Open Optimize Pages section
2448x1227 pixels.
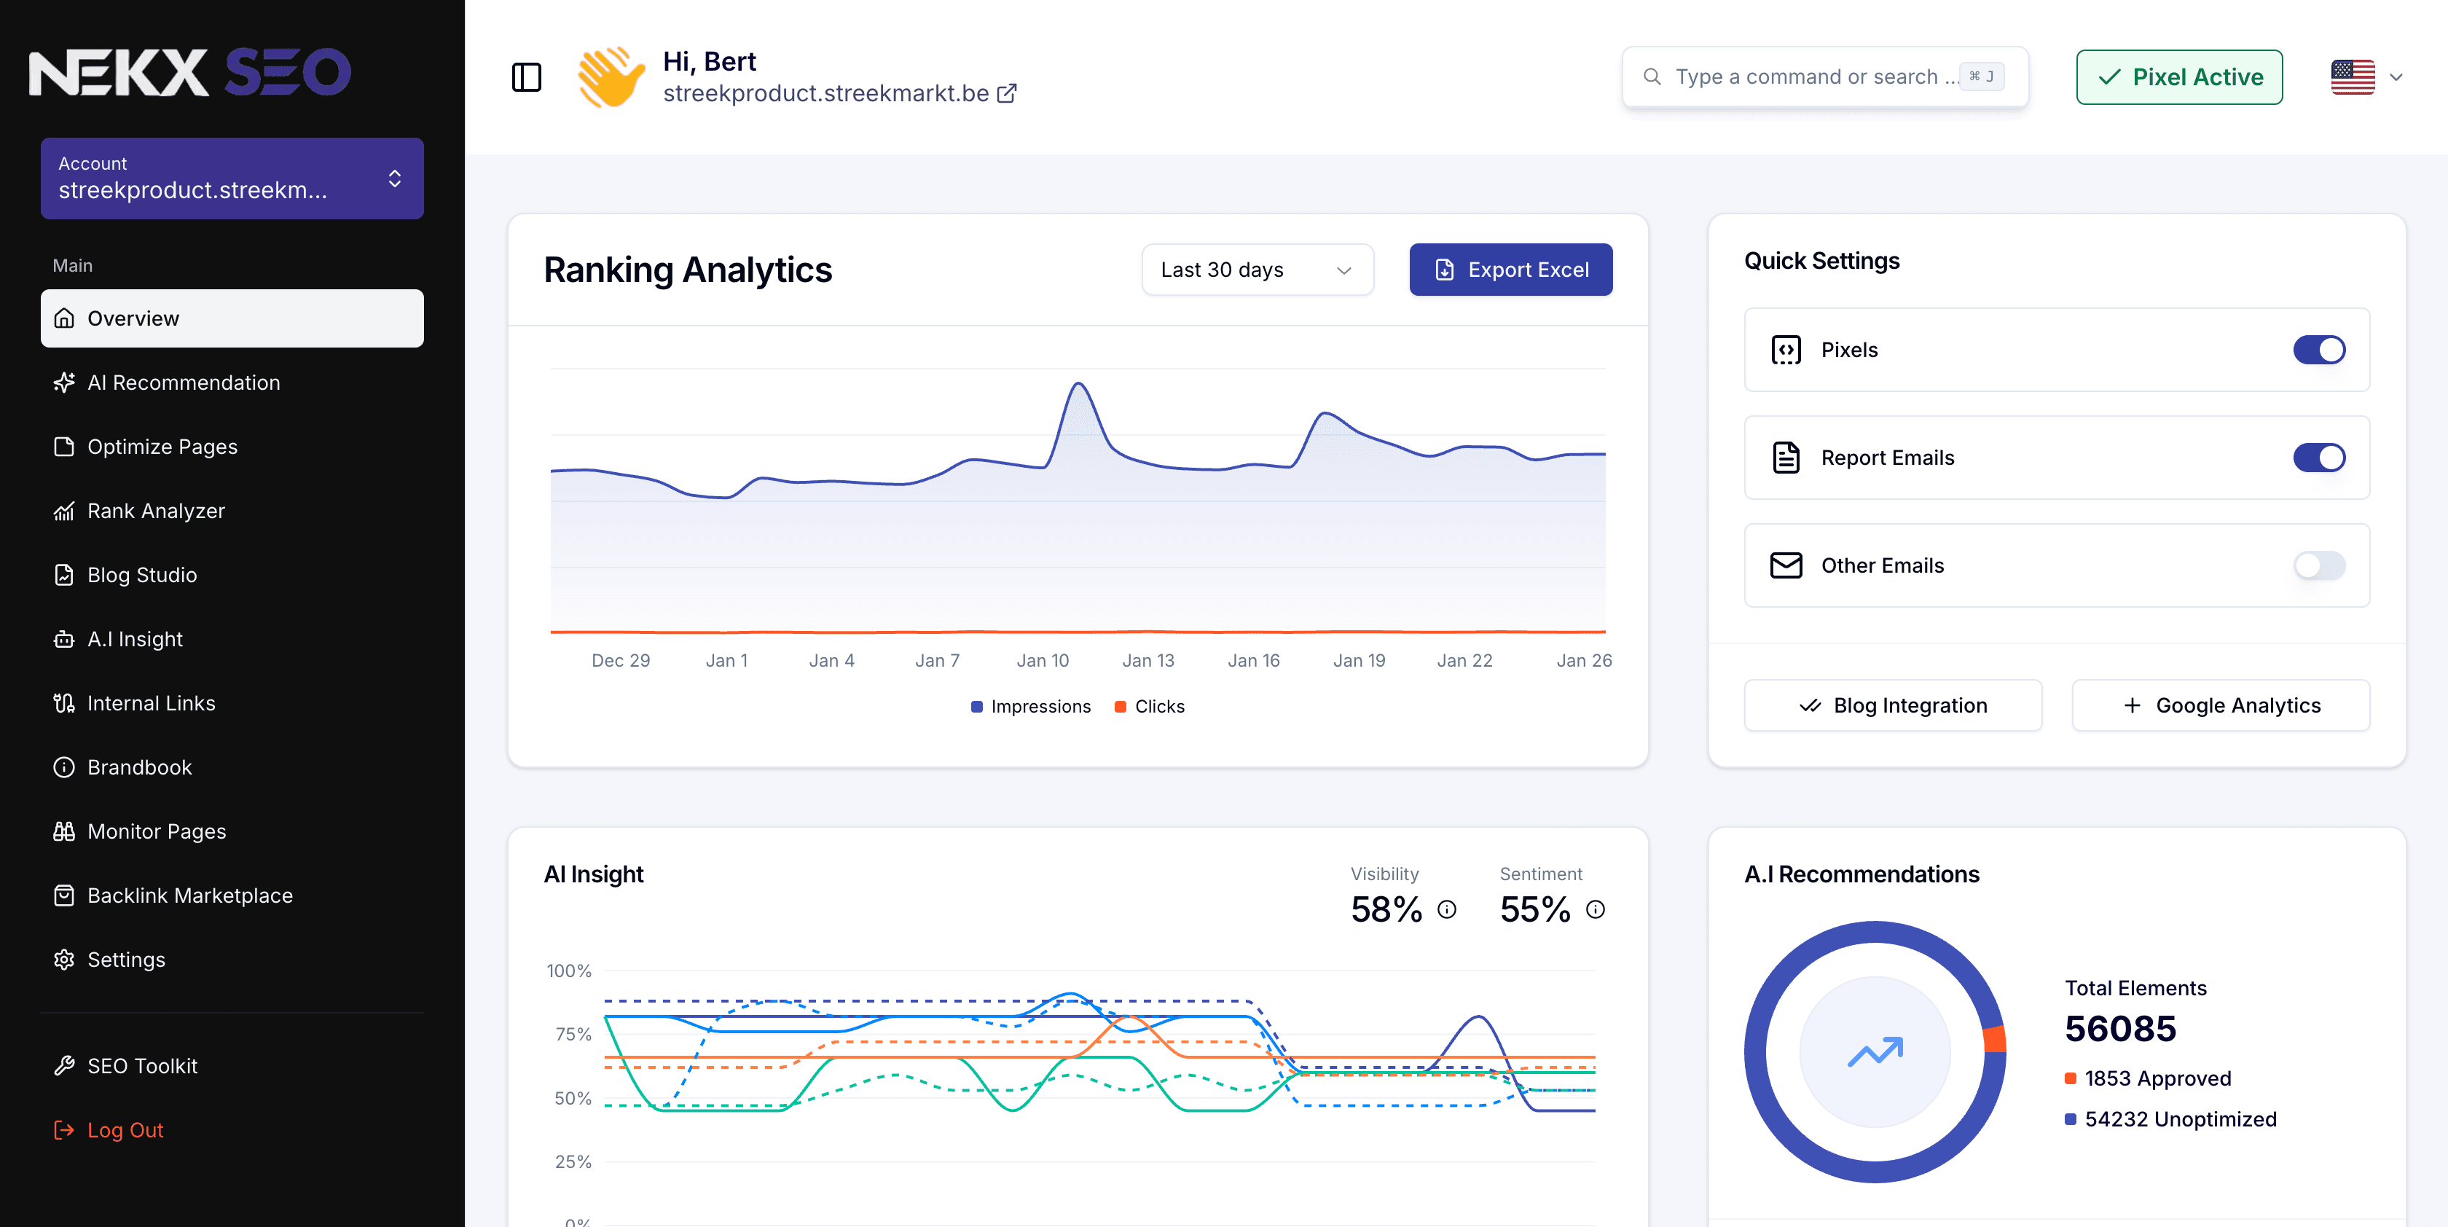point(232,447)
